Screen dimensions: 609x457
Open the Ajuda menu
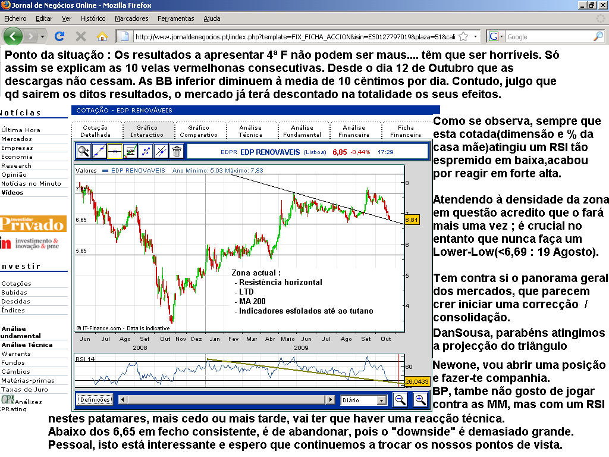coord(212,18)
